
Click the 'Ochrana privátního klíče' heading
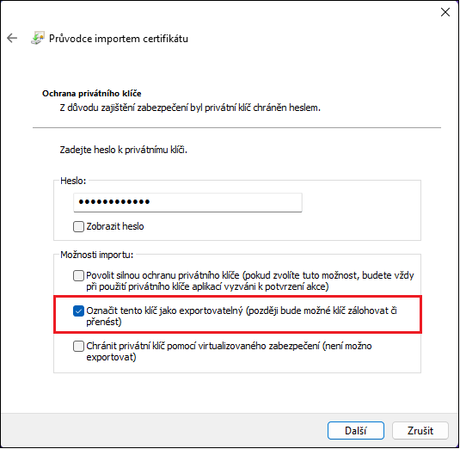[92, 93]
